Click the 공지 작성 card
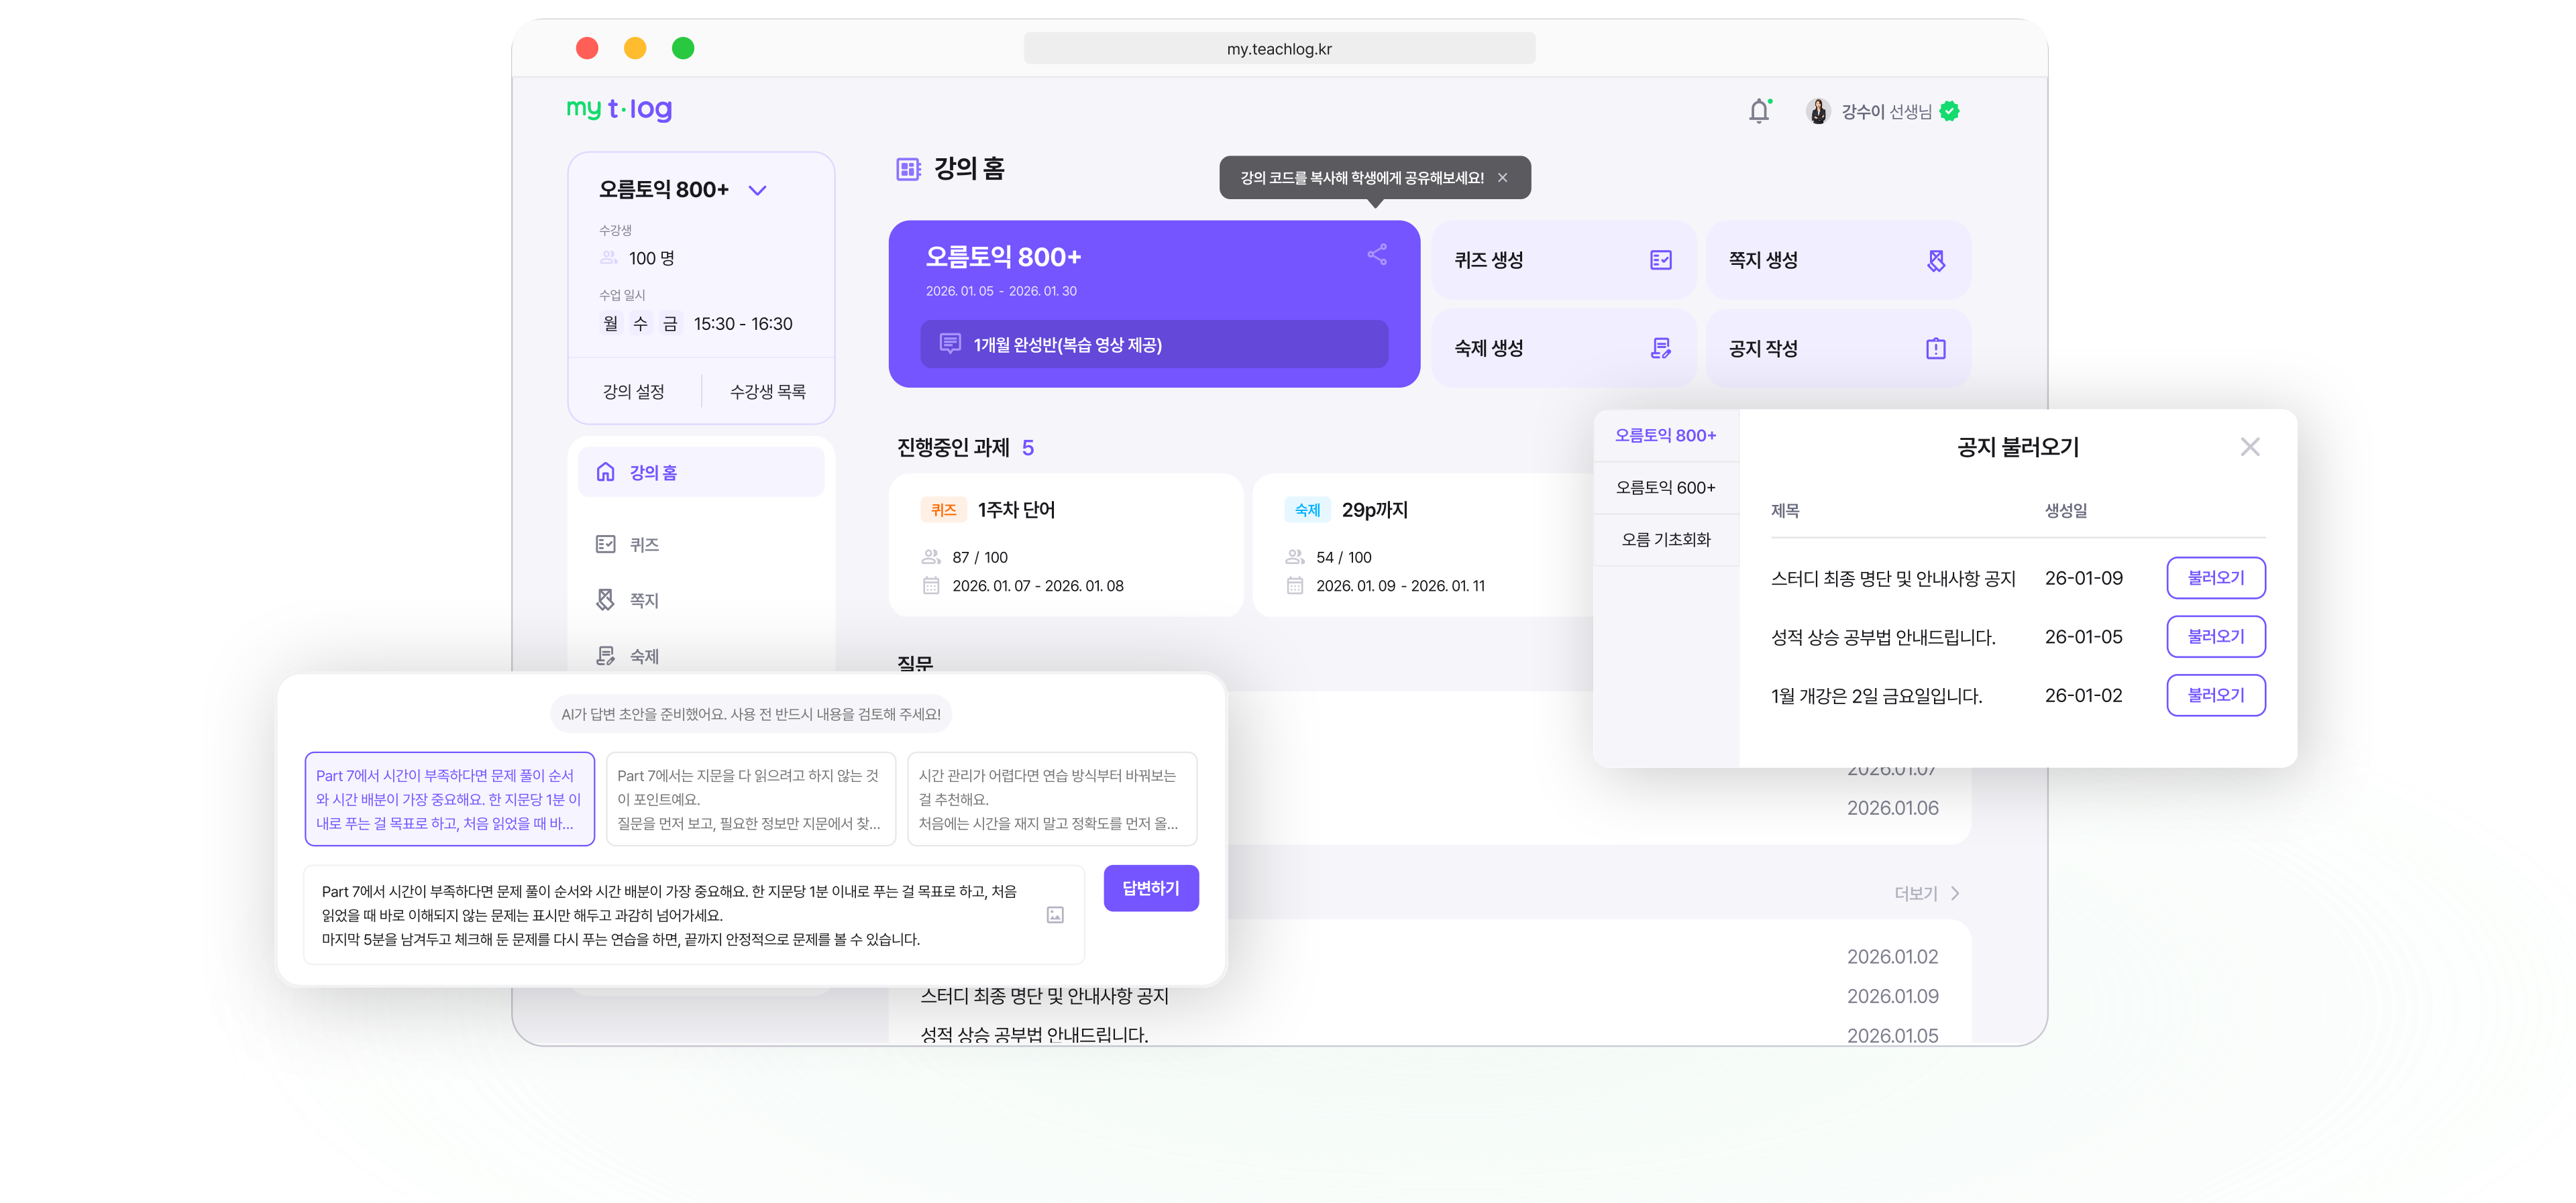2576x1203 pixels. click(x=1838, y=348)
